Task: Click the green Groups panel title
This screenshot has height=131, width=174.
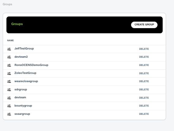Action: (x=17, y=24)
